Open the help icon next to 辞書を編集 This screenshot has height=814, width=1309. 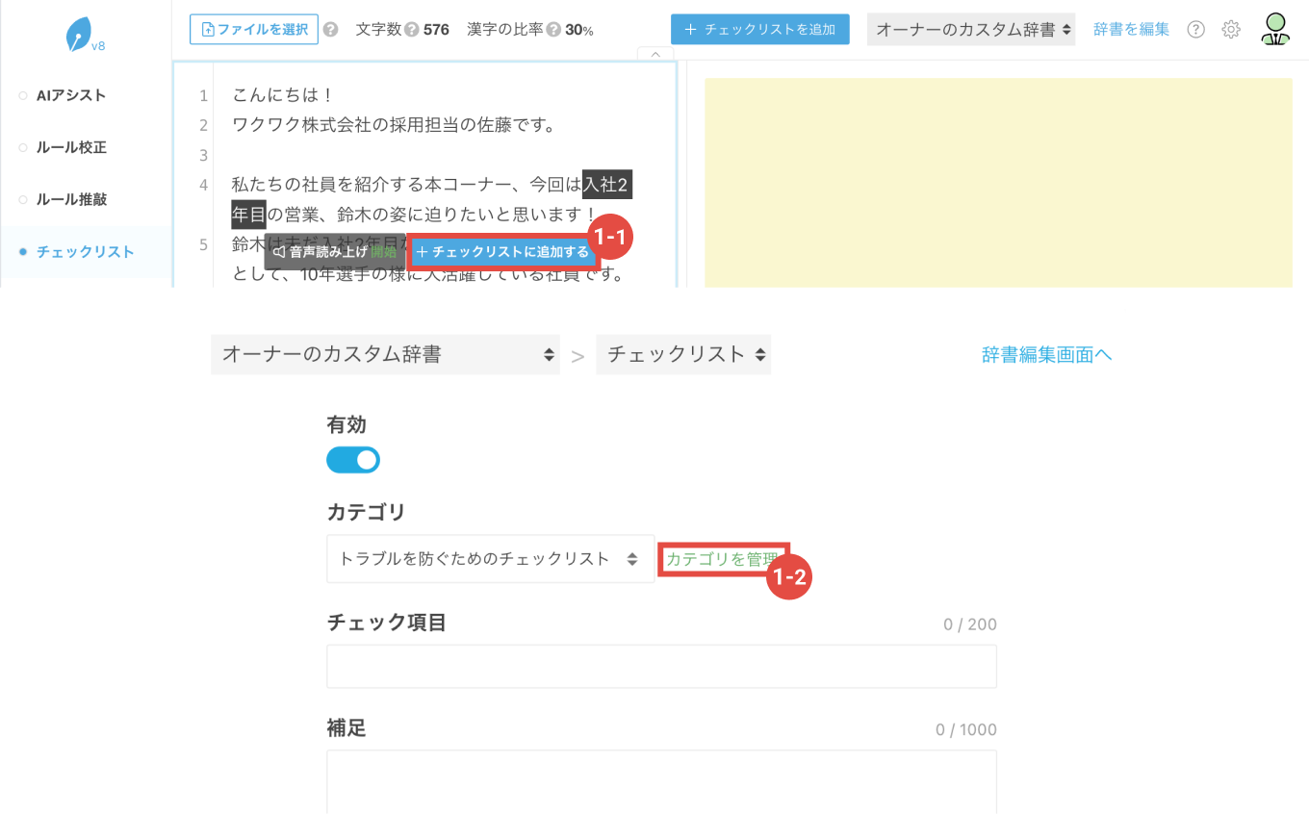[x=1195, y=29]
